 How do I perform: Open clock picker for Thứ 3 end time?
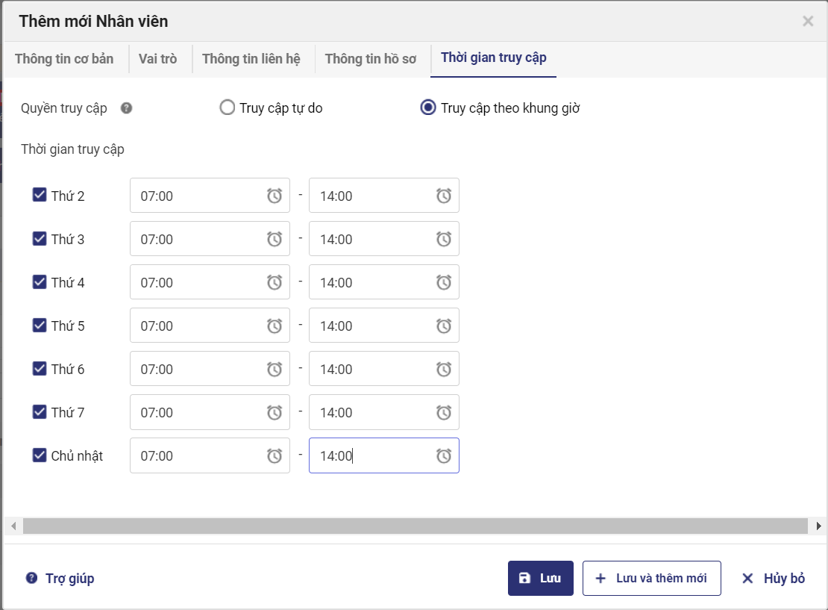pos(444,239)
